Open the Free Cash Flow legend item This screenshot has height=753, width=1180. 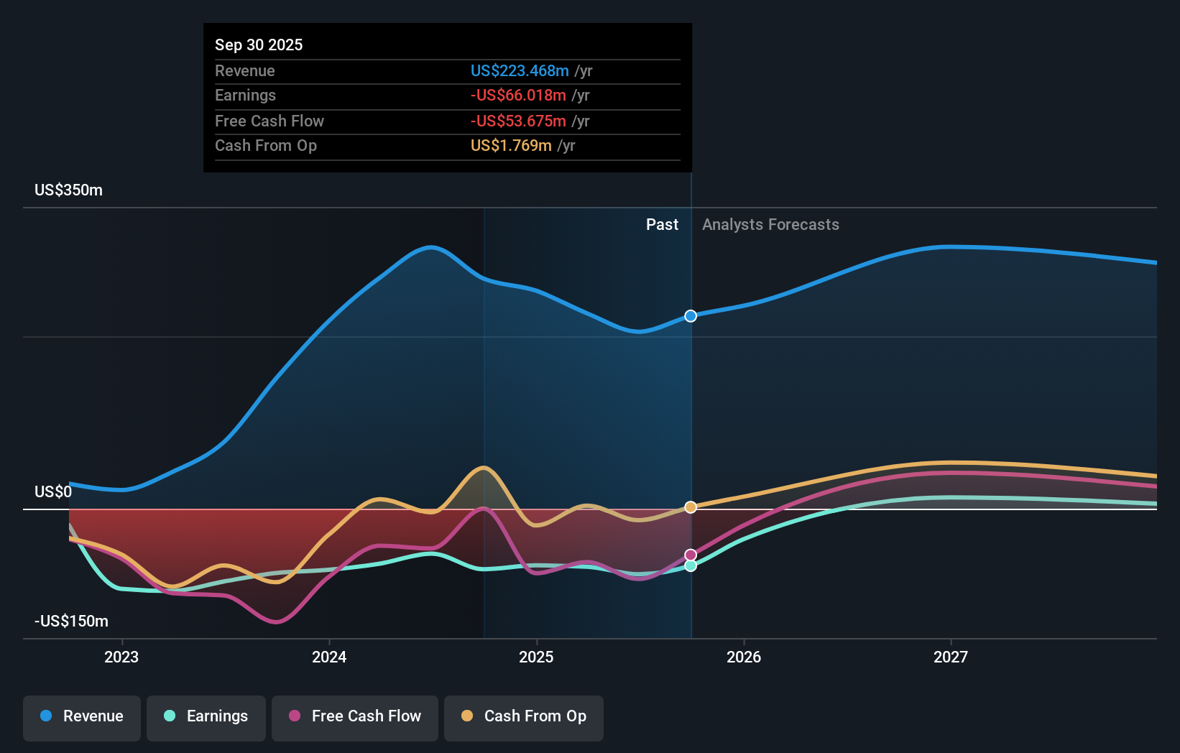pyautogui.click(x=355, y=716)
